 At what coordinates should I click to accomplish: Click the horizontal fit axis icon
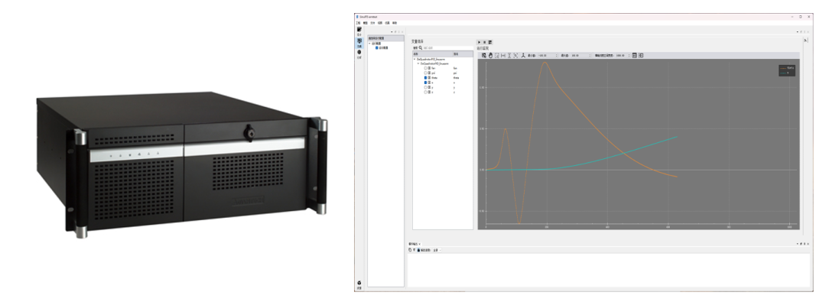pyautogui.click(x=503, y=55)
